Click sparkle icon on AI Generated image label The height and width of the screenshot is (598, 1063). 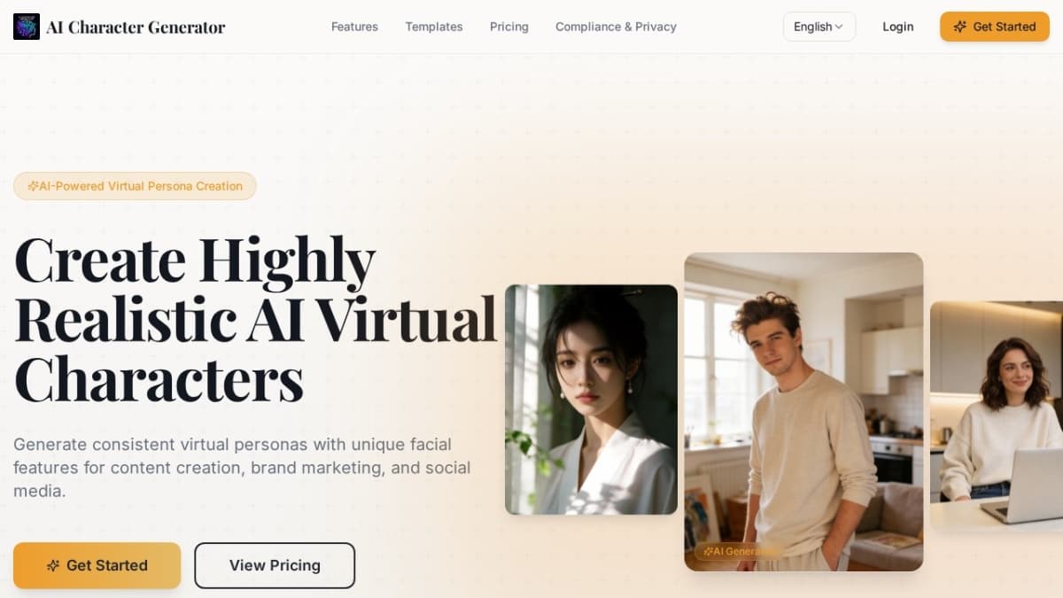(708, 551)
